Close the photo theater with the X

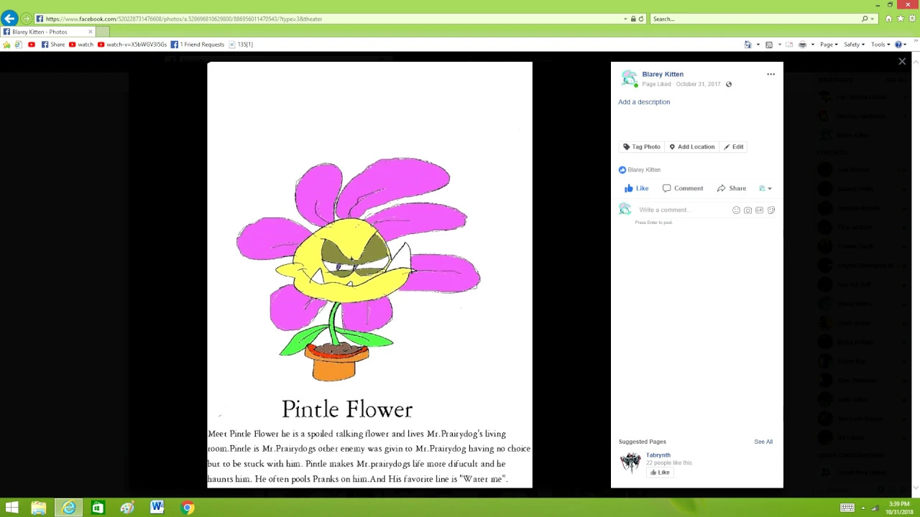click(902, 62)
